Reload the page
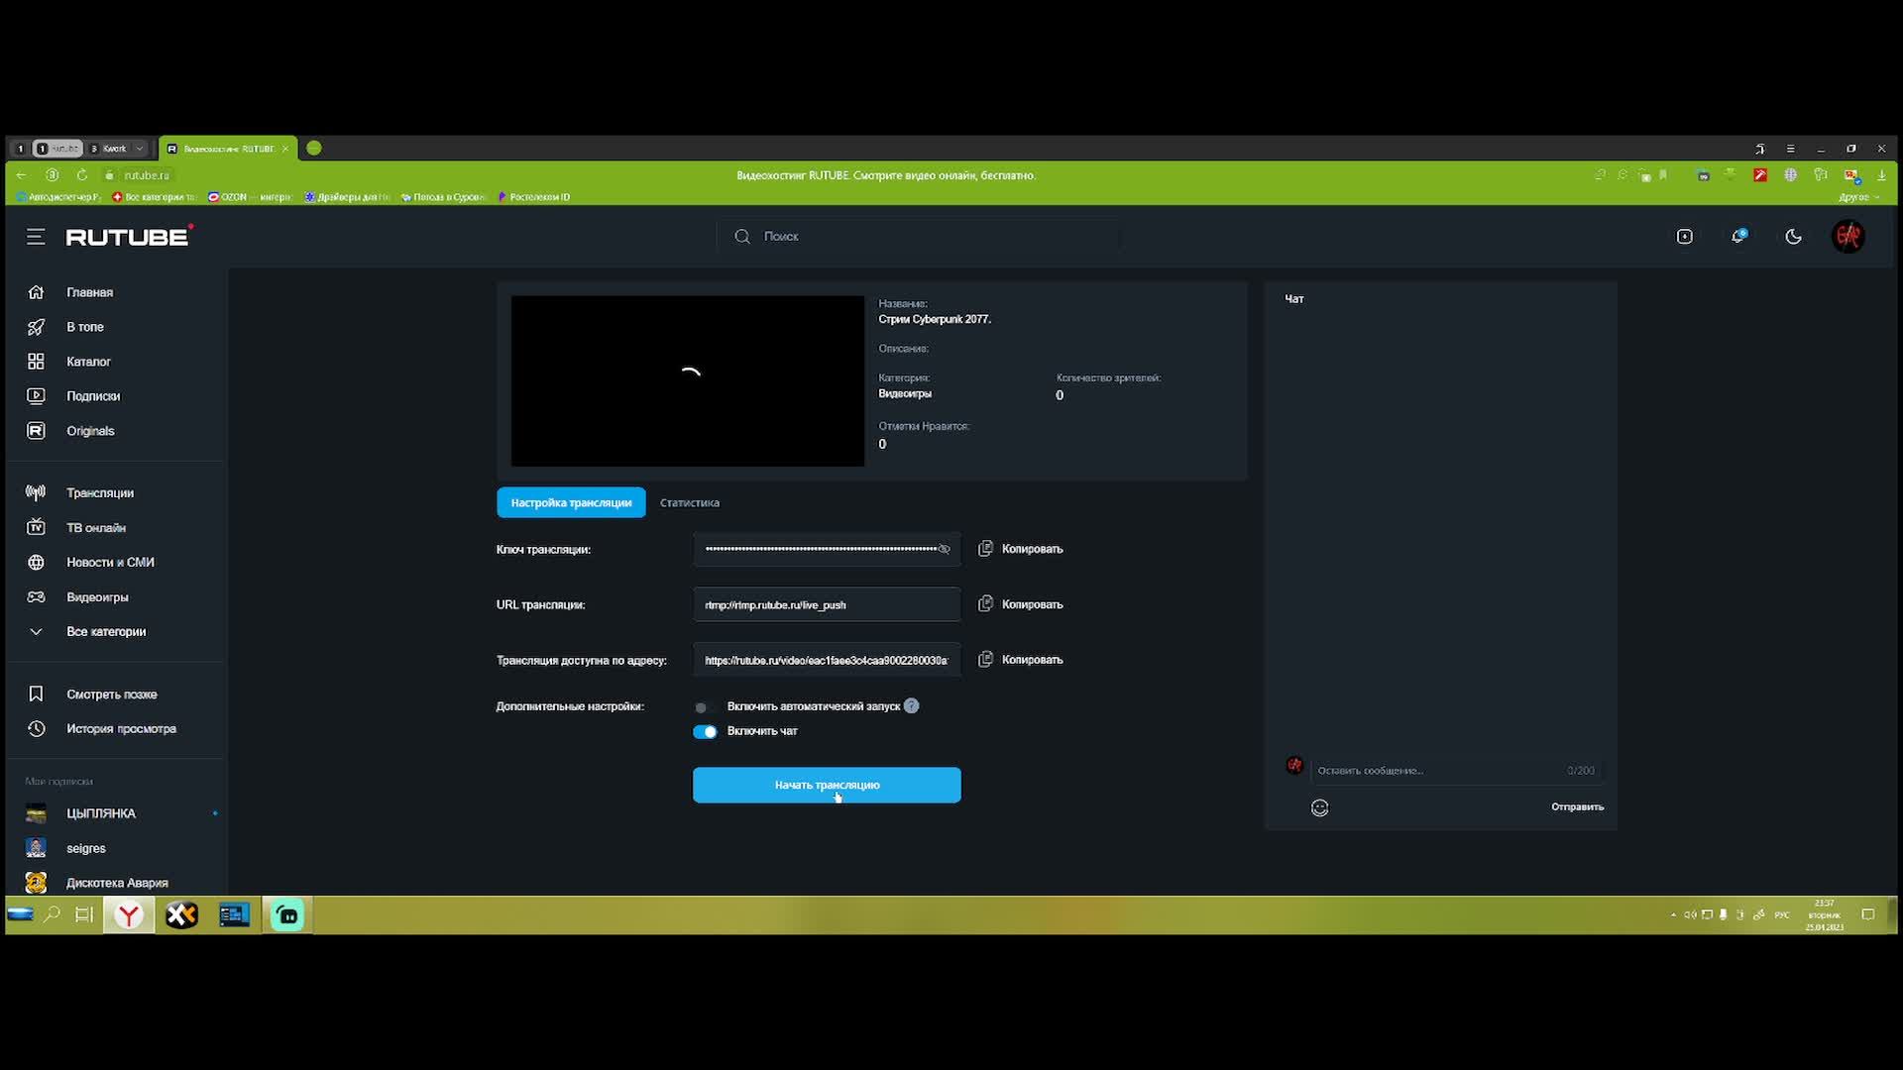 pos(82,175)
